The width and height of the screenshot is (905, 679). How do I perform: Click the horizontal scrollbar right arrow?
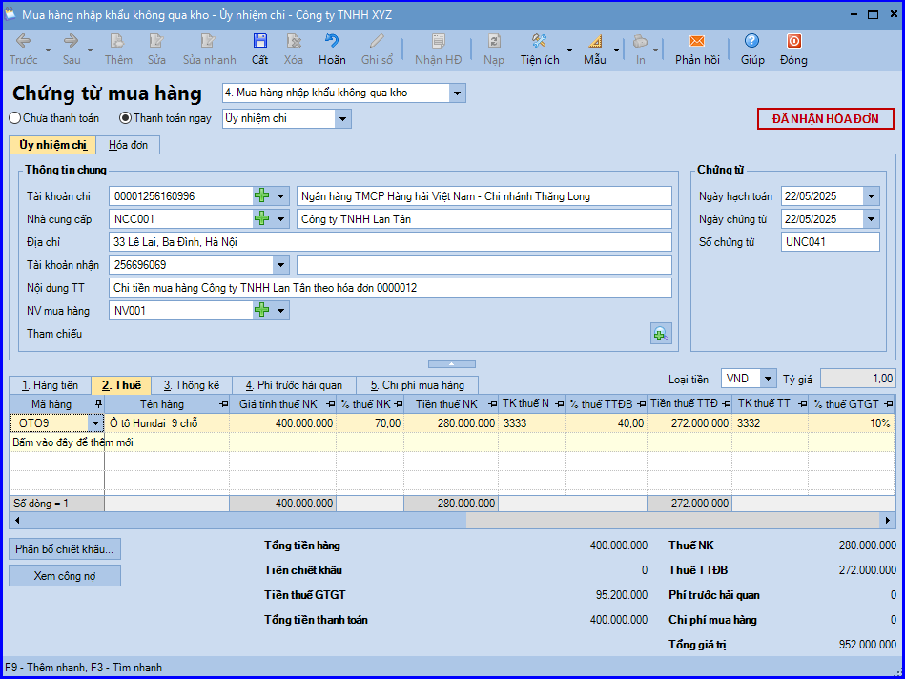point(888,521)
